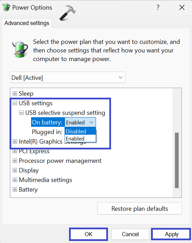Collapse USB selective suspend setting node

coord(21,113)
